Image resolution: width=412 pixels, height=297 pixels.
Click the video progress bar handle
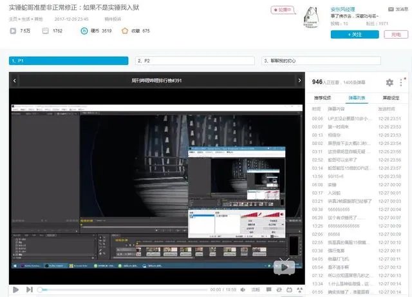[40, 290]
